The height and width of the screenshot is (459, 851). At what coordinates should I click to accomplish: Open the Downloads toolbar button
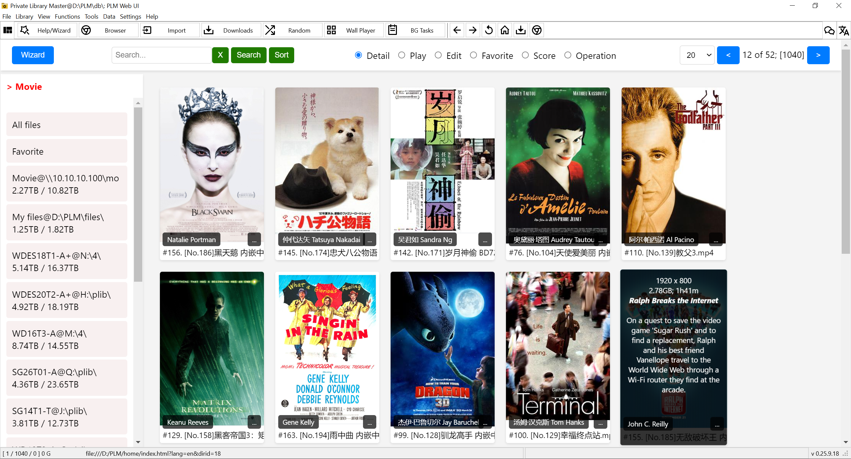232,30
